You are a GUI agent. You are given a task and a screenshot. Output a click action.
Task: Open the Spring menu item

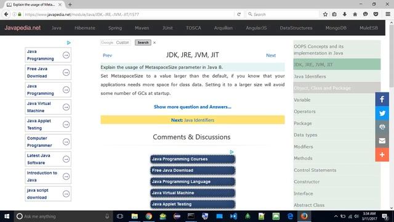coord(115,28)
